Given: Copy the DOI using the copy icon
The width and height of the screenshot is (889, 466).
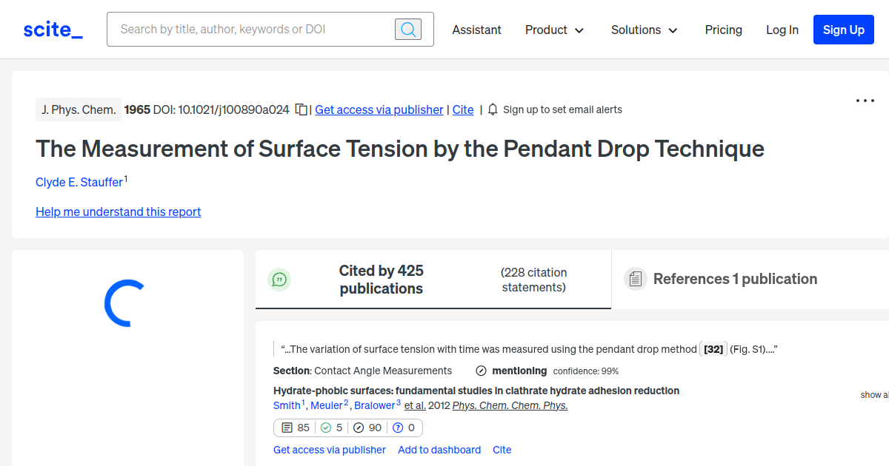Looking at the screenshot, I should tap(301, 109).
